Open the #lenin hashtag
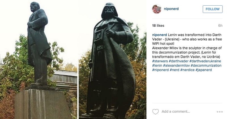This screenshot has width=227, height=119. click(157, 66)
